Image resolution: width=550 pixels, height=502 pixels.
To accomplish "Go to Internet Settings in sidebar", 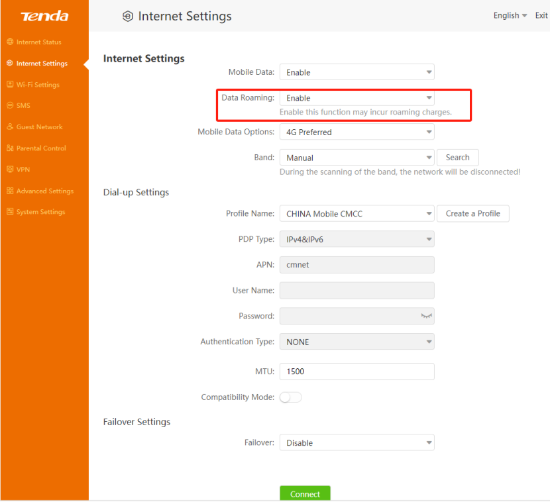I will click(41, 64).
